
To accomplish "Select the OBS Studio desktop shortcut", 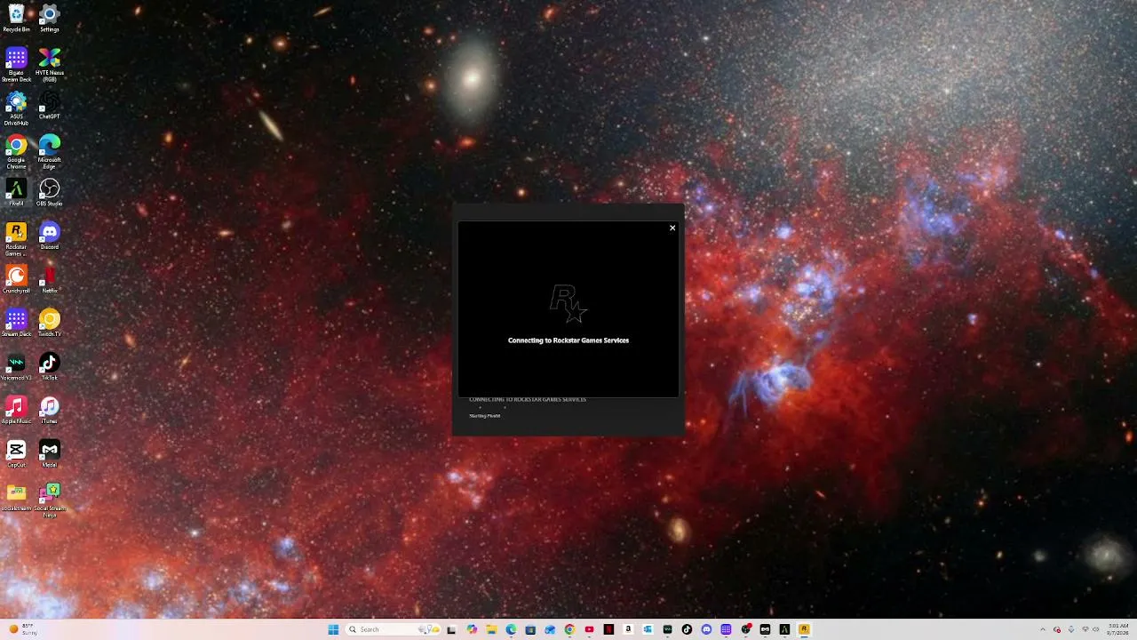I will coord(50,193).
